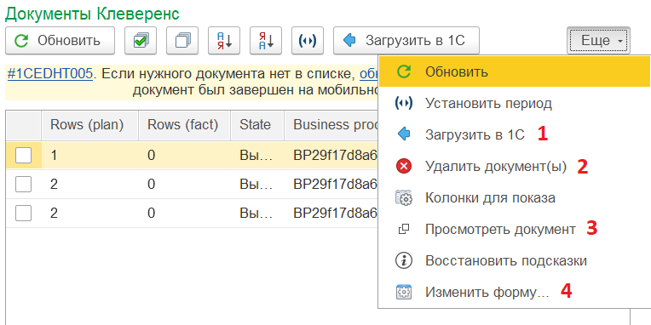Sort the list descending with the Я-A icon
Image resolution: width=651 pixels, height=325 pixels.
[266, 41]
